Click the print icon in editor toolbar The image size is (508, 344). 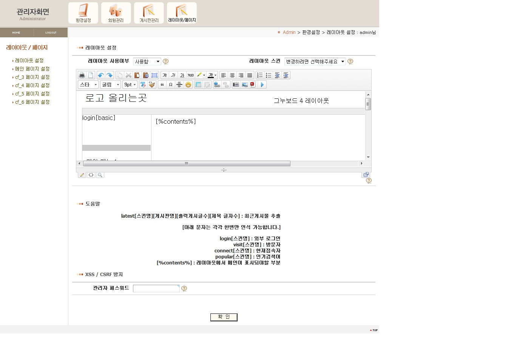[x=82, y=75]
